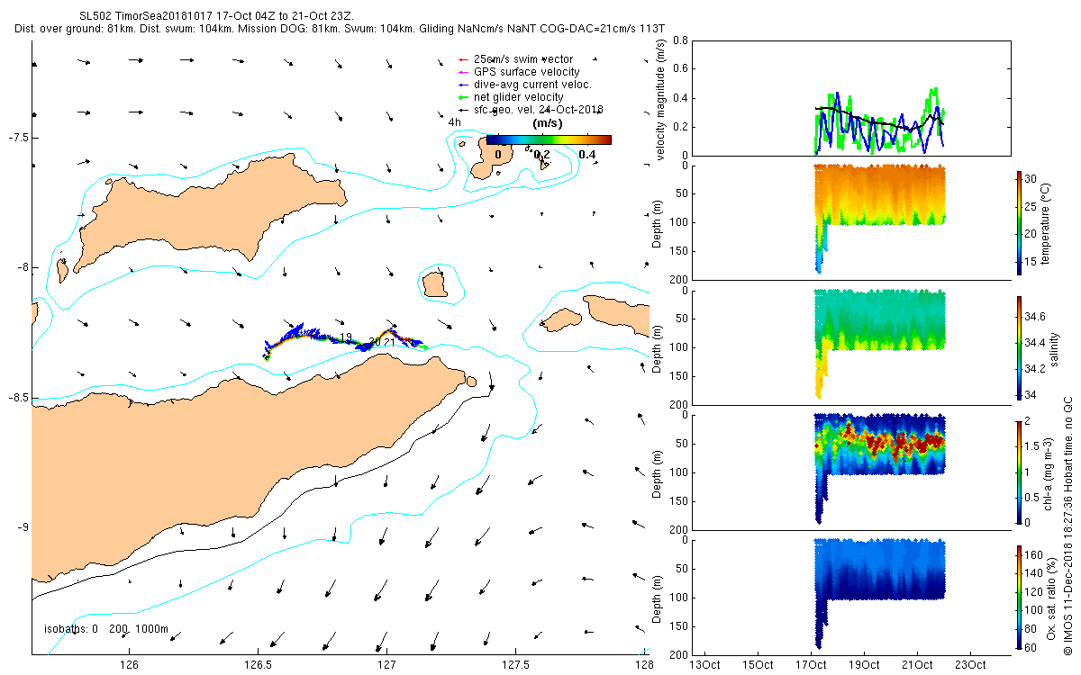
Task: Click the 'Ox. sat. ratio (%)' colorbar label
Action: tap(1054, 597)
